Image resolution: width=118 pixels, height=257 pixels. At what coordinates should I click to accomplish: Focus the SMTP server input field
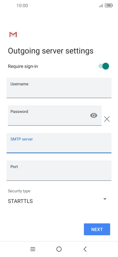coord(59,143)
